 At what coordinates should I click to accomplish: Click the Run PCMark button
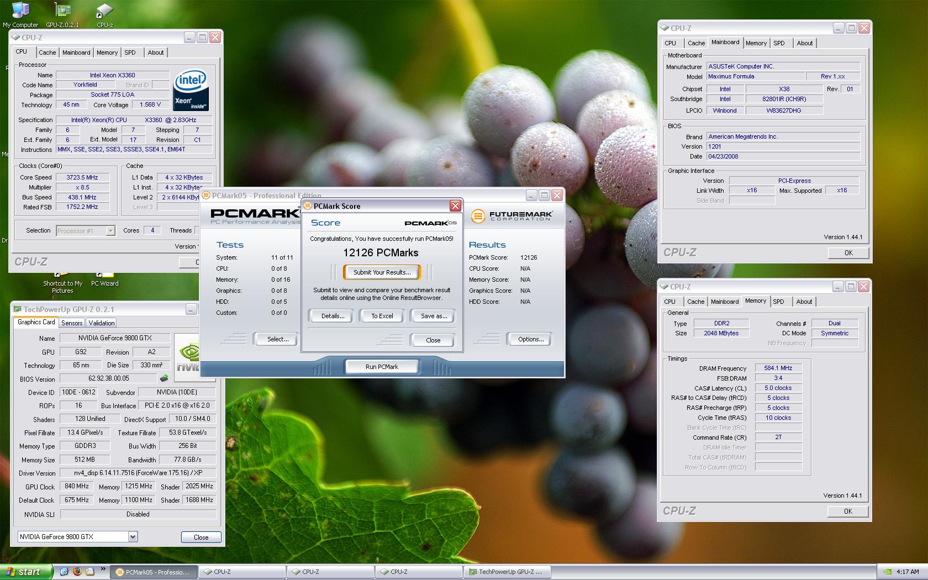click(382, 367)
